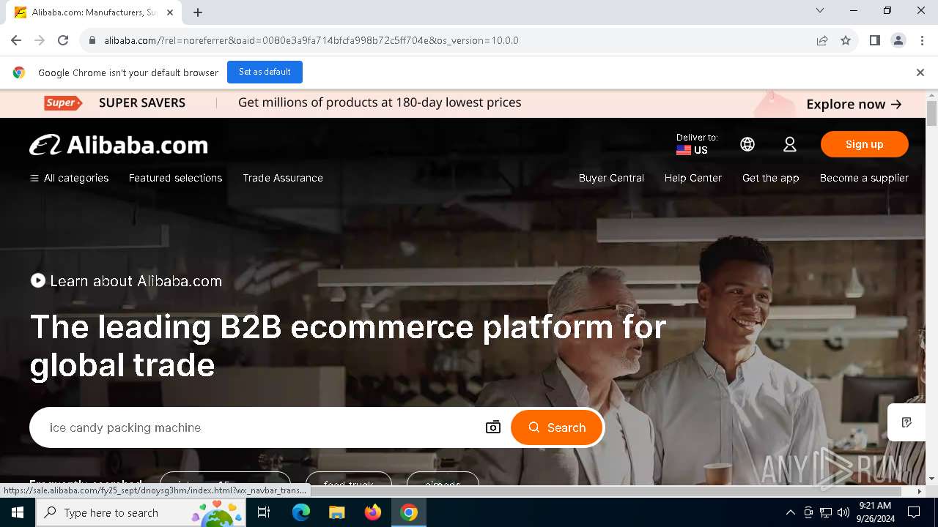Open a new tab with the plus icon
Viewport: 938px width, 527px height.
click(198, 12)
